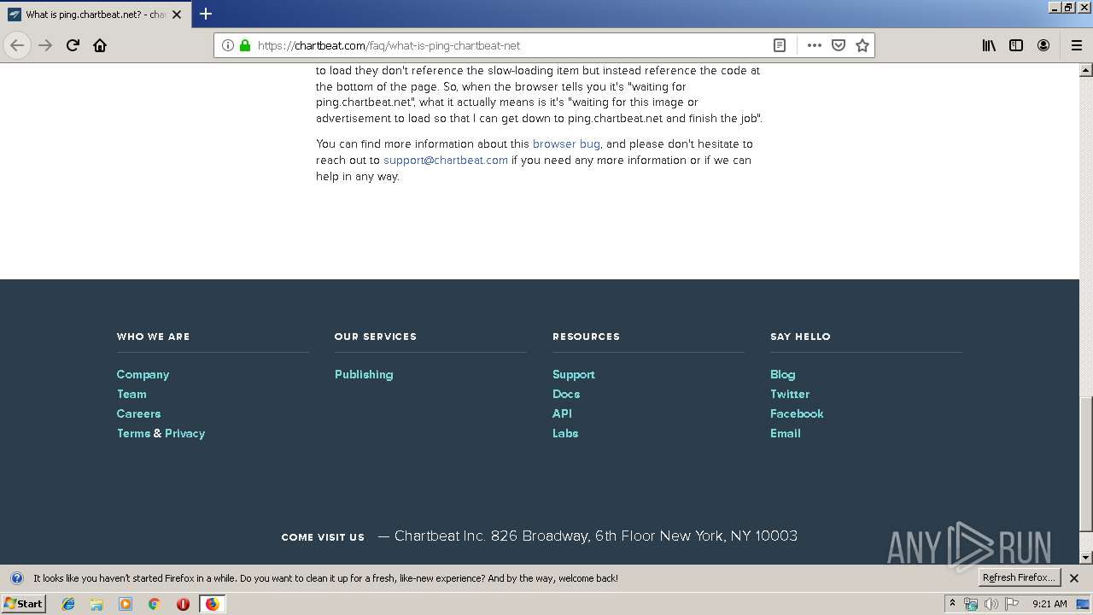Image resolution: width=1093 pixels, height=615 pixels.
Task: Open the Twitter link
Action: [x=790, y=394]
